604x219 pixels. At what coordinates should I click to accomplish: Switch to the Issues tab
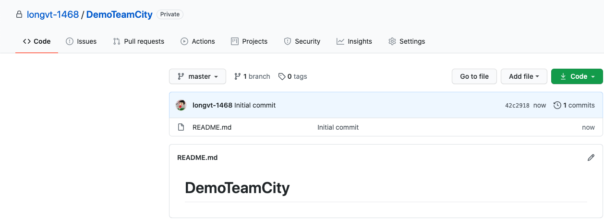(x=81, y=41)
